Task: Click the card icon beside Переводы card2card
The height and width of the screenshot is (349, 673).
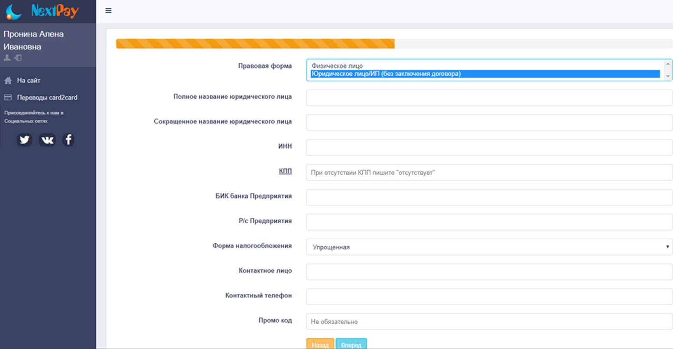Action: [8, 98]
